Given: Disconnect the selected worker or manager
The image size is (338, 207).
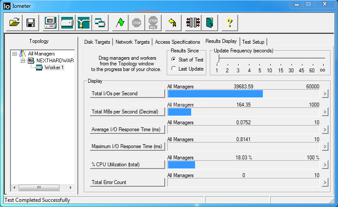Looking at the screenshot, I should pyautogui.click(x=193, y=23).
